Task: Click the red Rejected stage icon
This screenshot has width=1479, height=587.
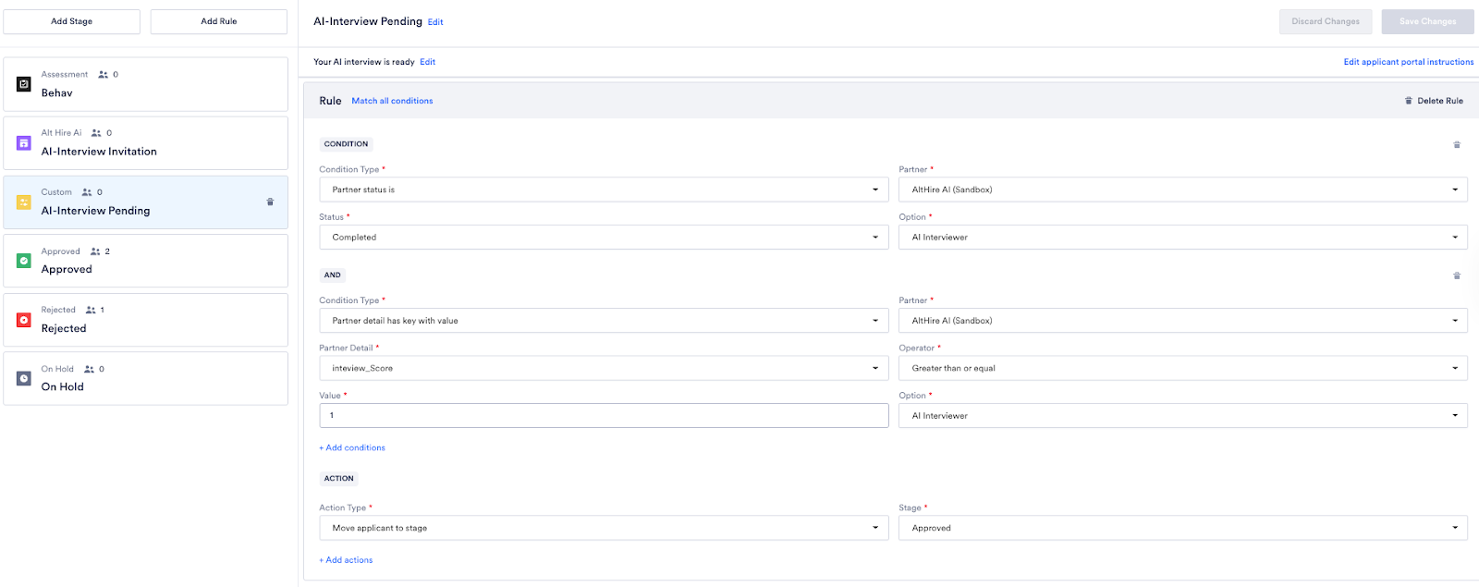Action: pos(24,320)
